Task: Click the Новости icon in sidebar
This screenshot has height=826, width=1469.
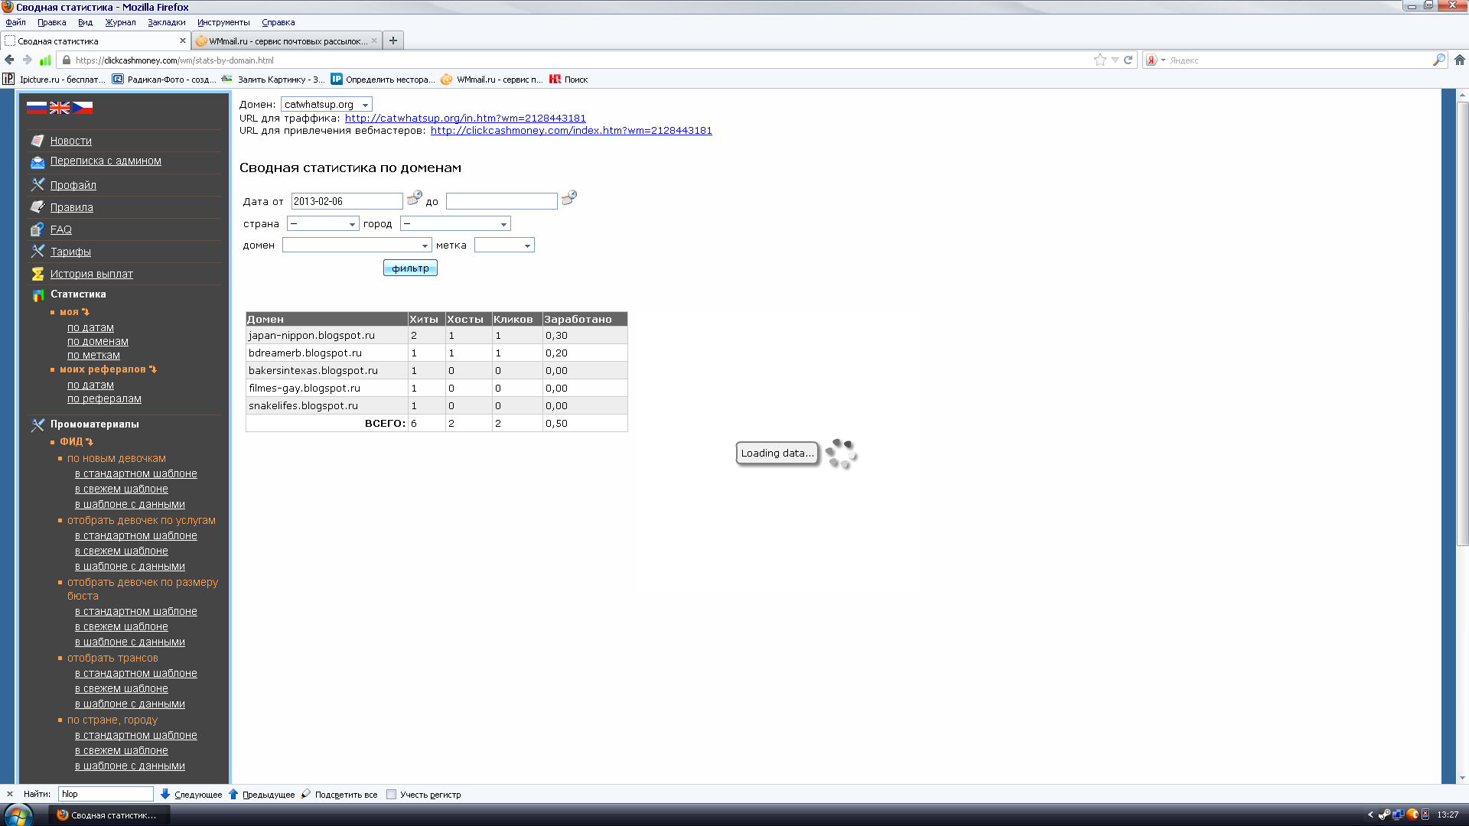Action: coord(37,141)
